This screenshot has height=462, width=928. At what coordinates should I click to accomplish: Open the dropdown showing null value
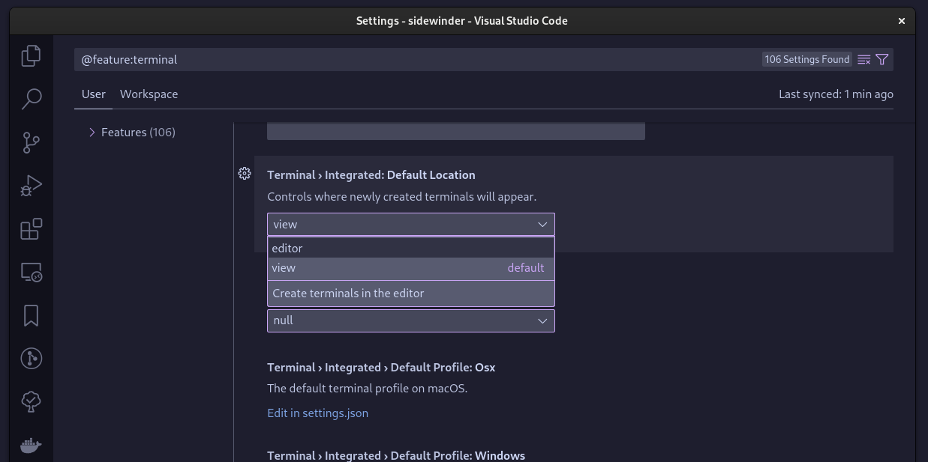click(410, 320)
